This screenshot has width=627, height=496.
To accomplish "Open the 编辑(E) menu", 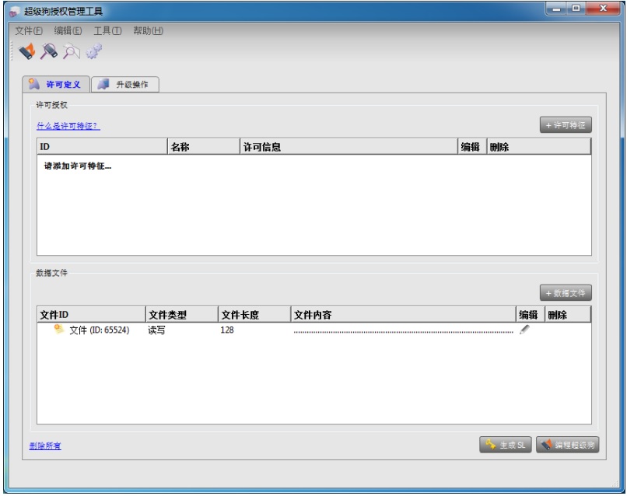I will pyautogui.click(x=68, y=30).
